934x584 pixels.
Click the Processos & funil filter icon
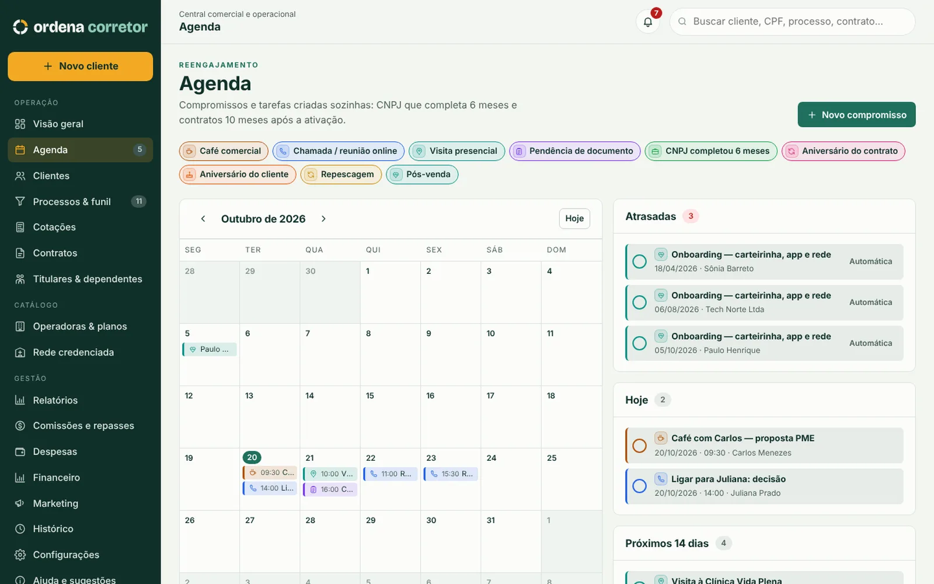click(20, 201)
